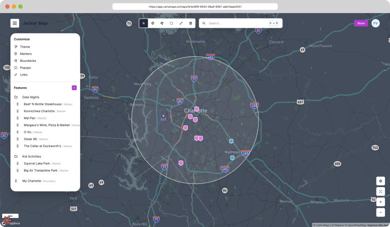Collapse the Kid Activities folder
This screenshot has width=390, height=227.
(x=32, y=156)
